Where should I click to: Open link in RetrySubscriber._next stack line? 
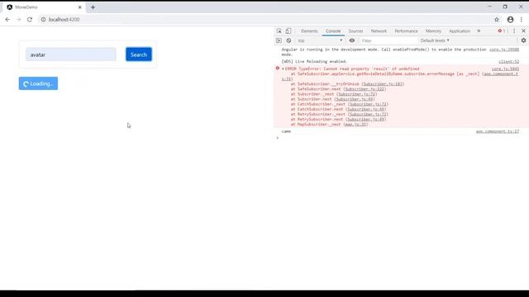click(x=368, y=114)
